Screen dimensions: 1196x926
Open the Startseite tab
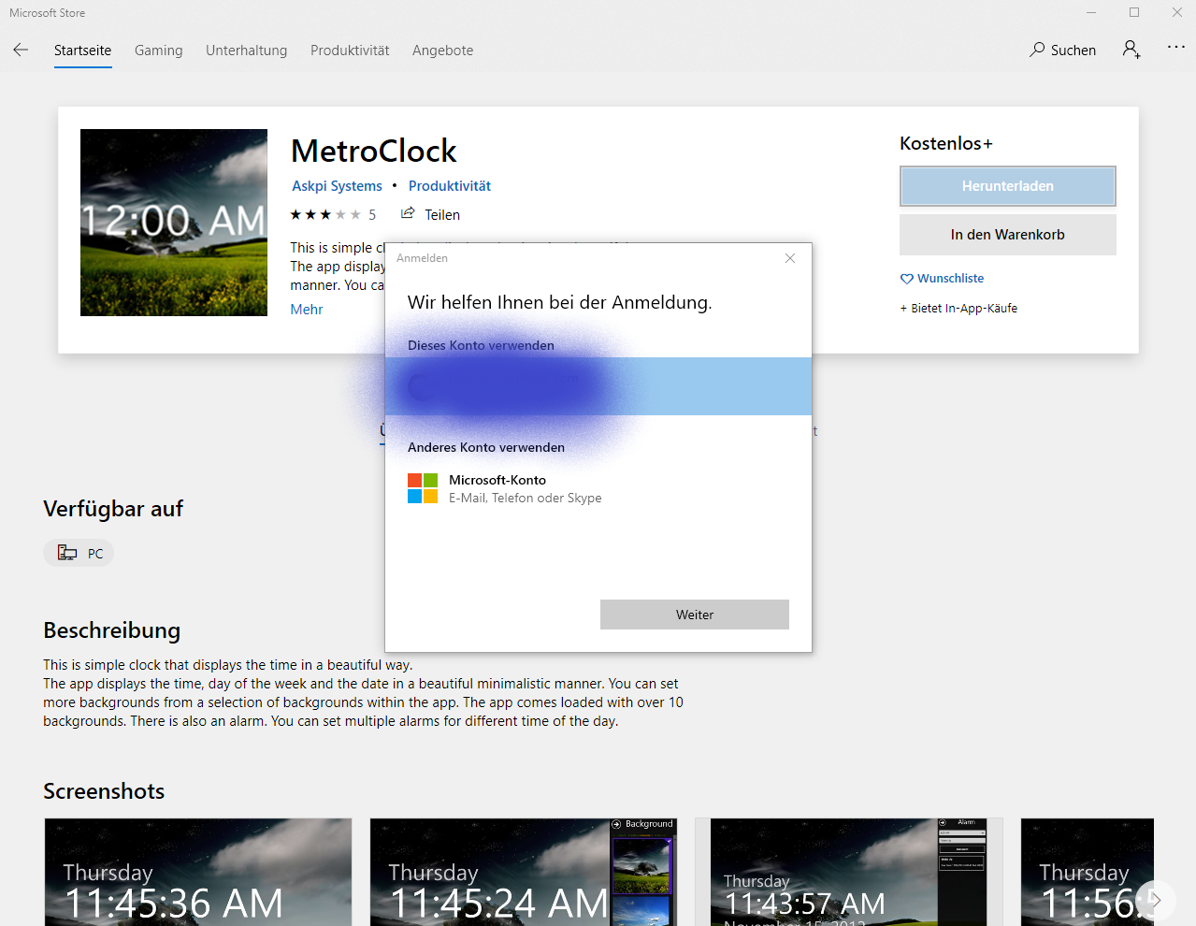click(82, 51)
